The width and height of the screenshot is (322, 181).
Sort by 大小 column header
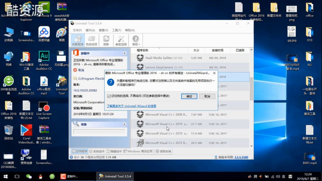click(196, 50)
